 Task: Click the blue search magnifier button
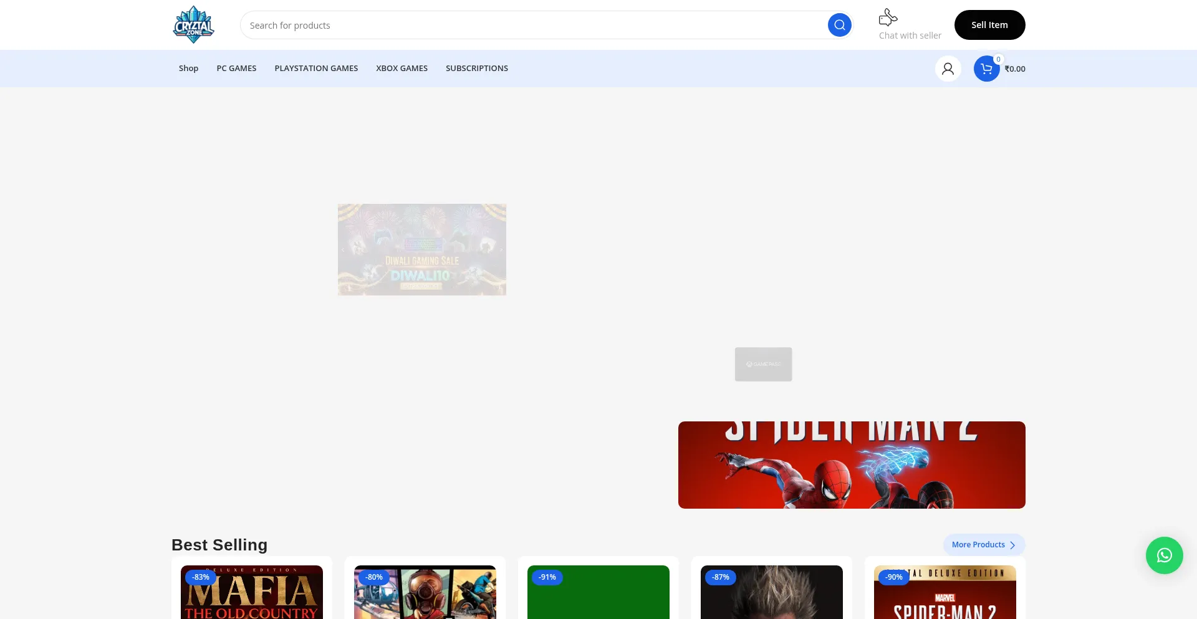coord(839,25)
